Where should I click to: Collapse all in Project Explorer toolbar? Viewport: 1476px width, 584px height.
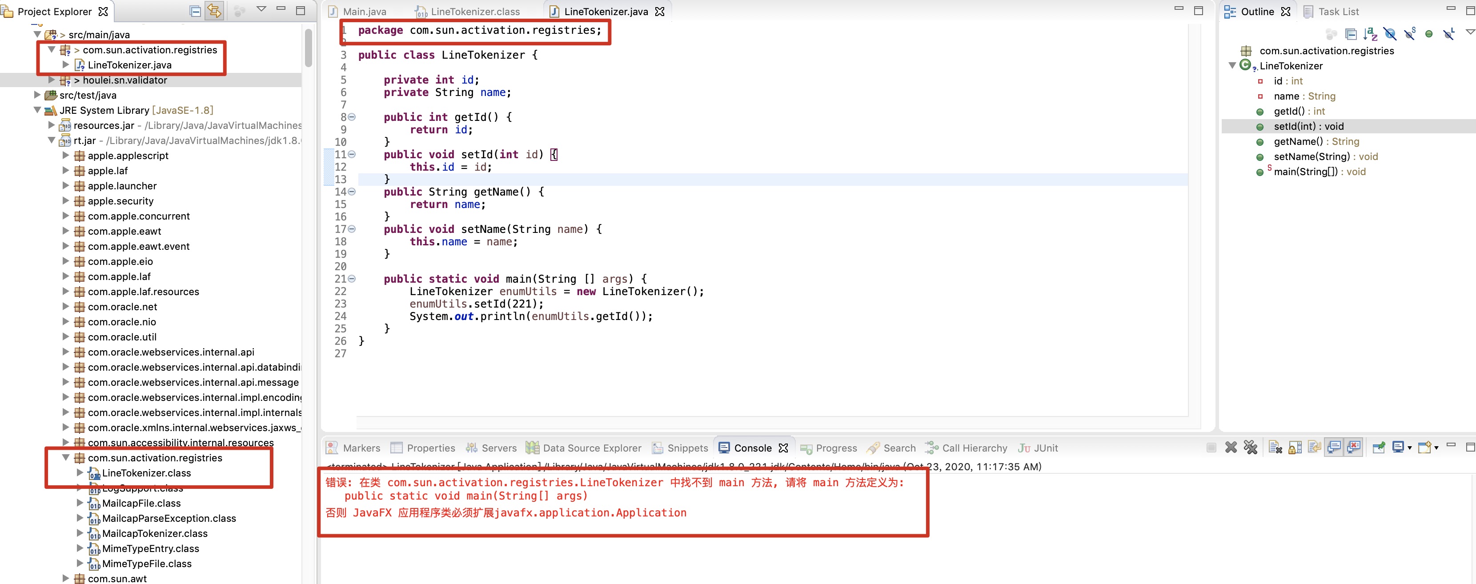coord(195,11)
